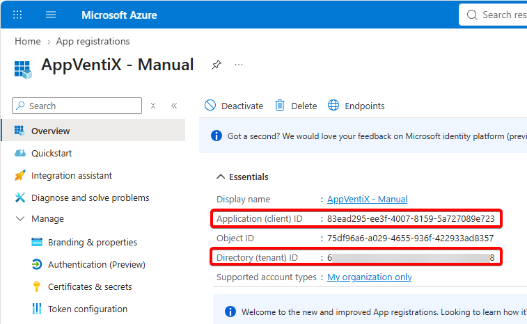Click the Application (client) ID value
This screenshot has width=527, height=324.
[x=411, y=219]
